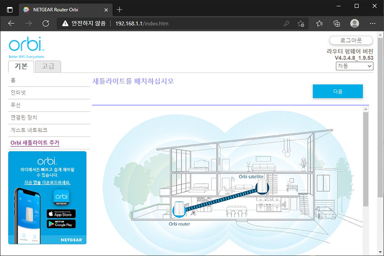Open browser Settings and more menu
This screenshot has width=384, height=256.
pyautogui.click(x=372, y=24)
